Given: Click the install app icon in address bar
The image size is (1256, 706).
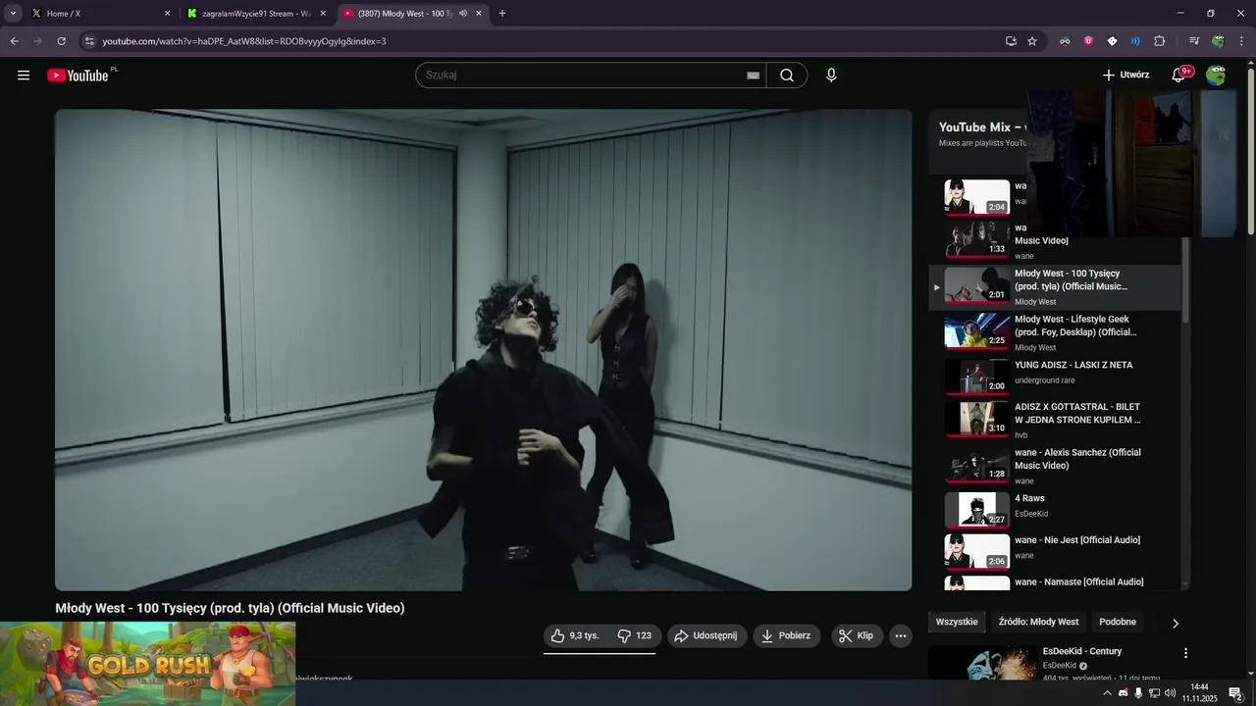Looking at the screenshot, I should (x=1011, y=41).
